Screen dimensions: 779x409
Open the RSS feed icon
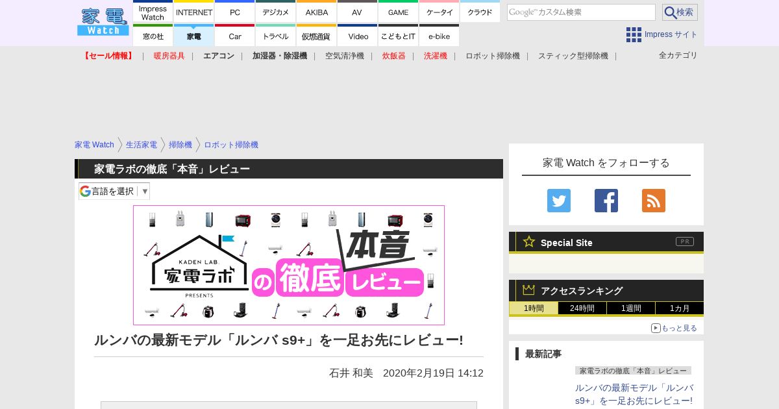point(654,201)
